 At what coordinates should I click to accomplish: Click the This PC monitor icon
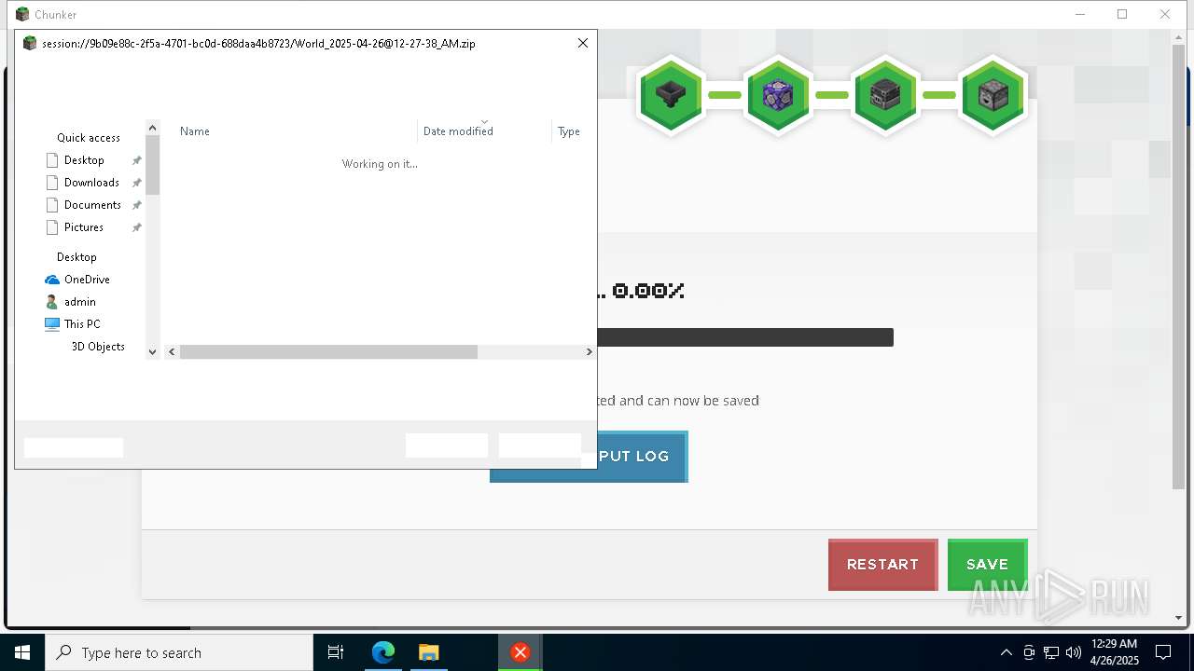pos(52,324)
